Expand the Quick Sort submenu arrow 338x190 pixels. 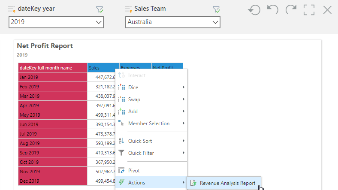pos(183,141)
